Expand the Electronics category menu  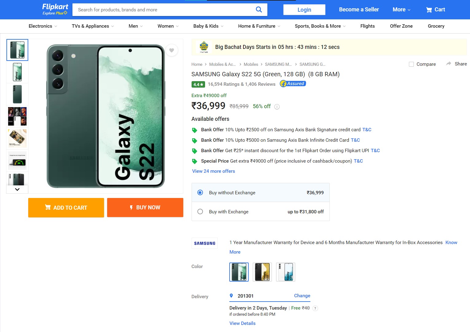pyautogui.click(x=42, y=26)
